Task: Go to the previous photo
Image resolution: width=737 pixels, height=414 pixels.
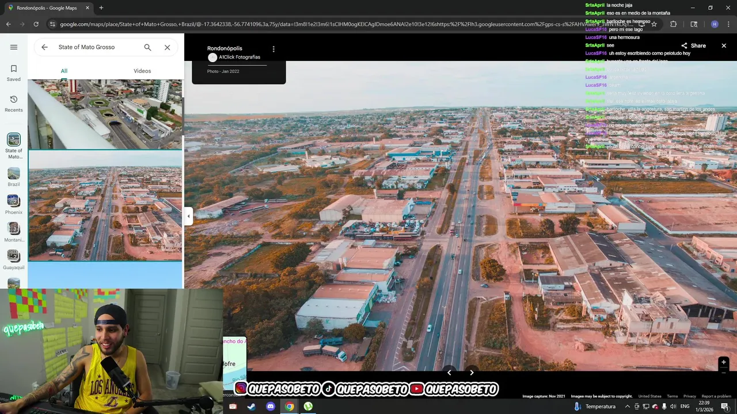Action: click(449, 373)
